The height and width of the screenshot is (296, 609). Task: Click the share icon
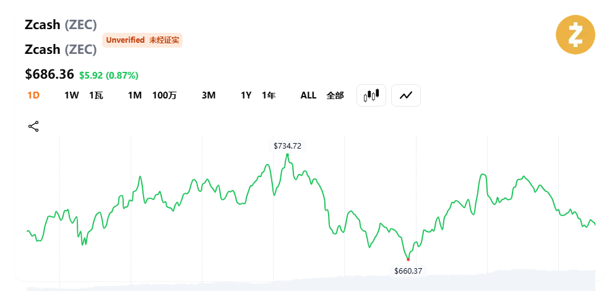tap(33, 127)
